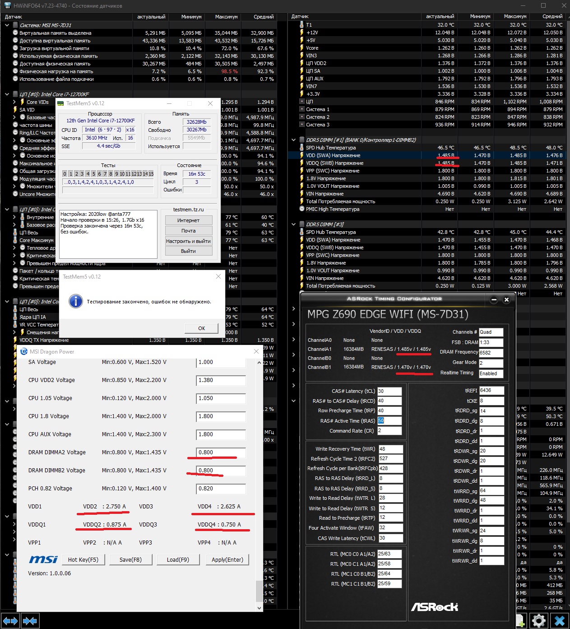The image size is (570, 629).
Task: Click the Датчик column header in left panel
Action: [67, 17]
